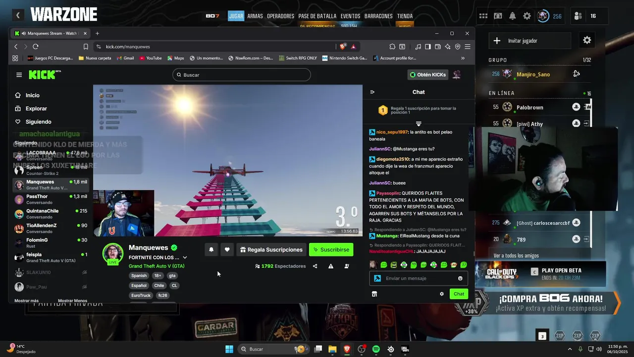Open the Spreen channel in sidebar

coord(51,170)
